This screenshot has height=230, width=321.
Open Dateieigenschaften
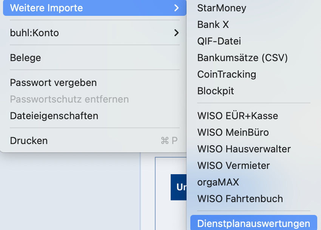coord(54,116)
